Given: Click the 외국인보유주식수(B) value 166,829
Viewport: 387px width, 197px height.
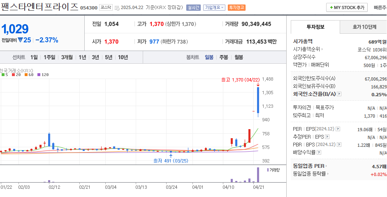Looking at the screenshot, I should pyautogui.click(x=379, y=87).
